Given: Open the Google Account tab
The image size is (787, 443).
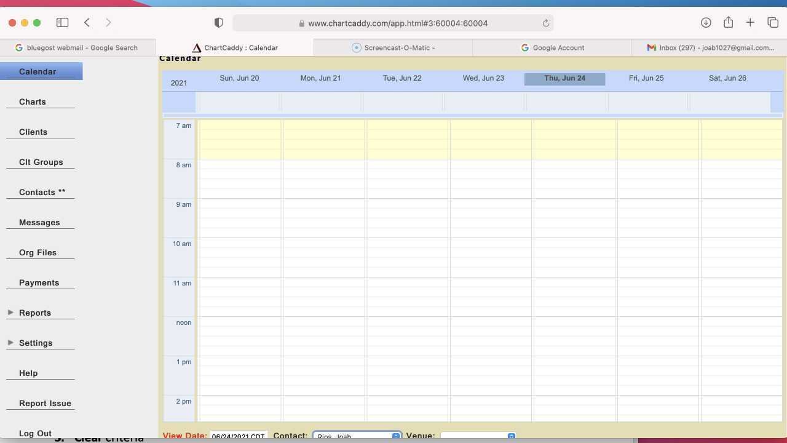Looking at the screenshot, I should point(552,47).
